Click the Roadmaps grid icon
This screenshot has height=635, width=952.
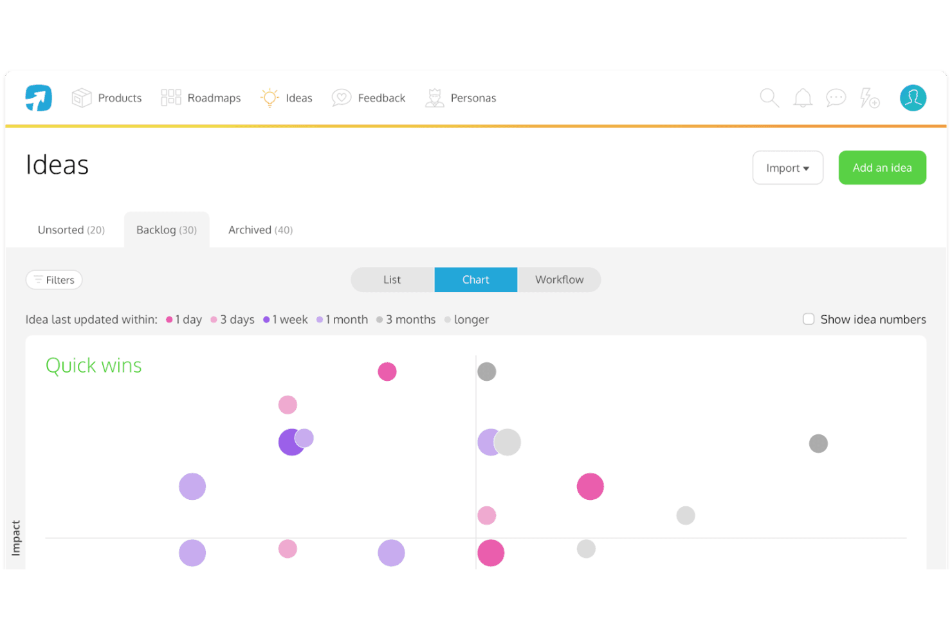click(x=171, y=98)
